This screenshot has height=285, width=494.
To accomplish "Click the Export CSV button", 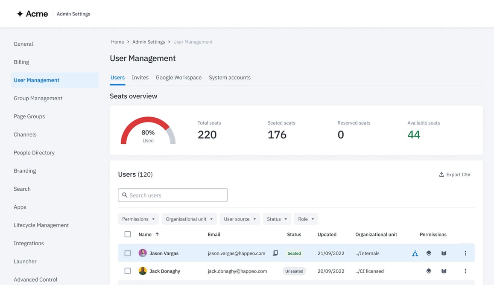I will [455, 174].
